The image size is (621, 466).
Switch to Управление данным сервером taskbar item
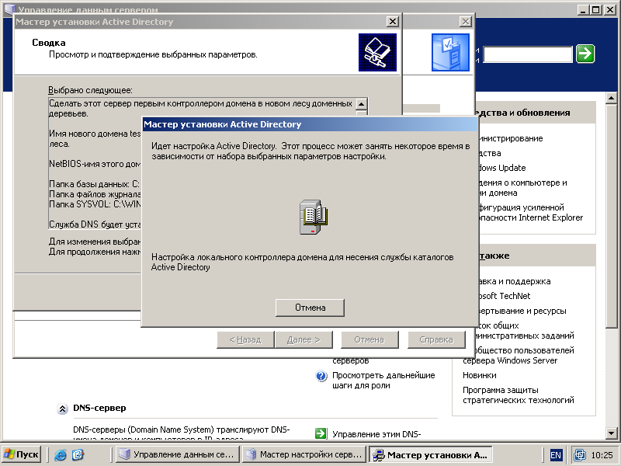click(178, 454)
